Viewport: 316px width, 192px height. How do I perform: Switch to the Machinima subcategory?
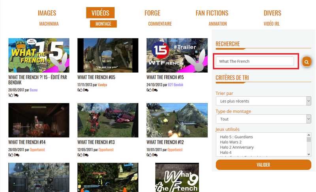point(49,24)
